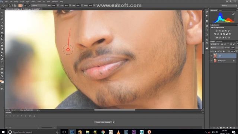Select the Pen tool
Image resolution: width=238 pixels, height=134 pixels.
(x=2, y=59)
